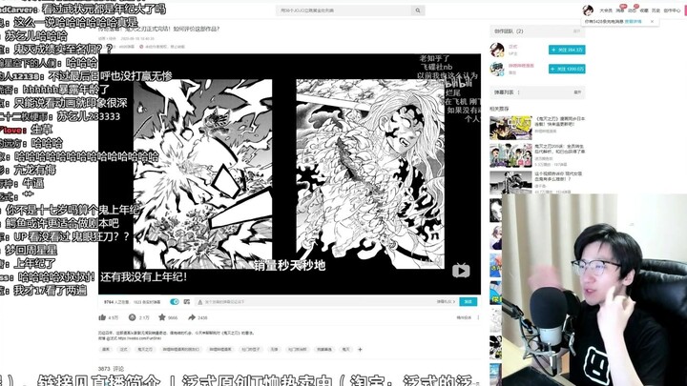Open 消息 messages in top navigation
The image size is (687, 386).
(619, 10)
